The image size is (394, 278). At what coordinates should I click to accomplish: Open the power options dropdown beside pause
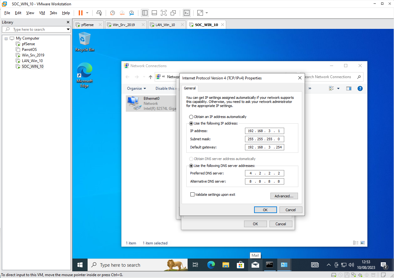[87, 13]
